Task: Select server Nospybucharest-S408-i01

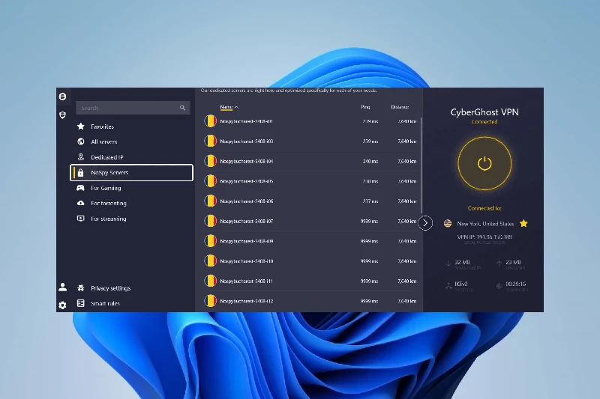Action: click(310, 121)
